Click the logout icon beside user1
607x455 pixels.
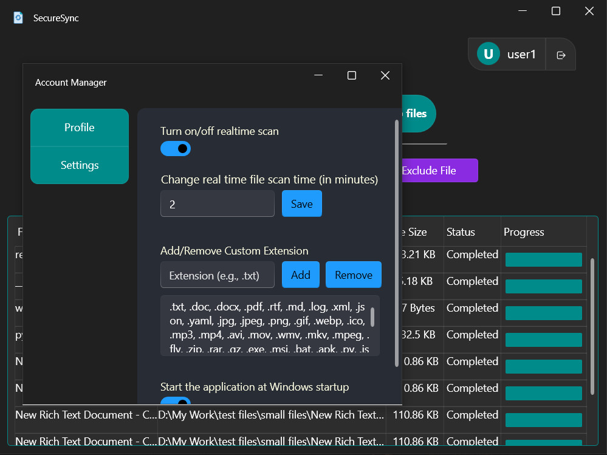[x=560, y=54]
